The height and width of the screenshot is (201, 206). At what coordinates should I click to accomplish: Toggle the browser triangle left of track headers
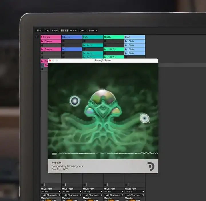37,37
